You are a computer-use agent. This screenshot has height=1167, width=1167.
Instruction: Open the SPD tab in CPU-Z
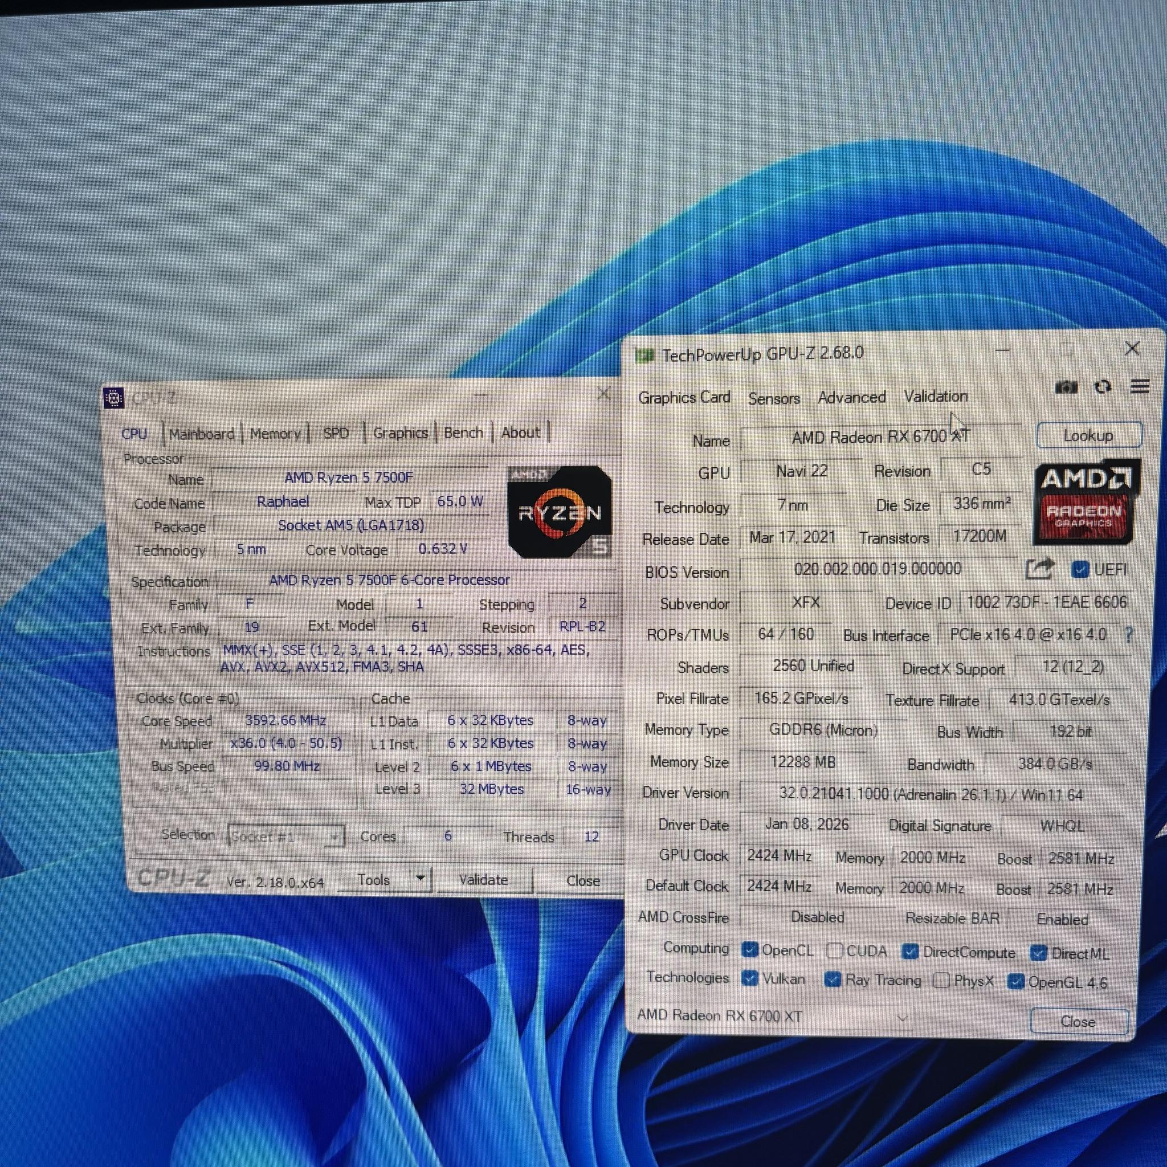[336, 433]
